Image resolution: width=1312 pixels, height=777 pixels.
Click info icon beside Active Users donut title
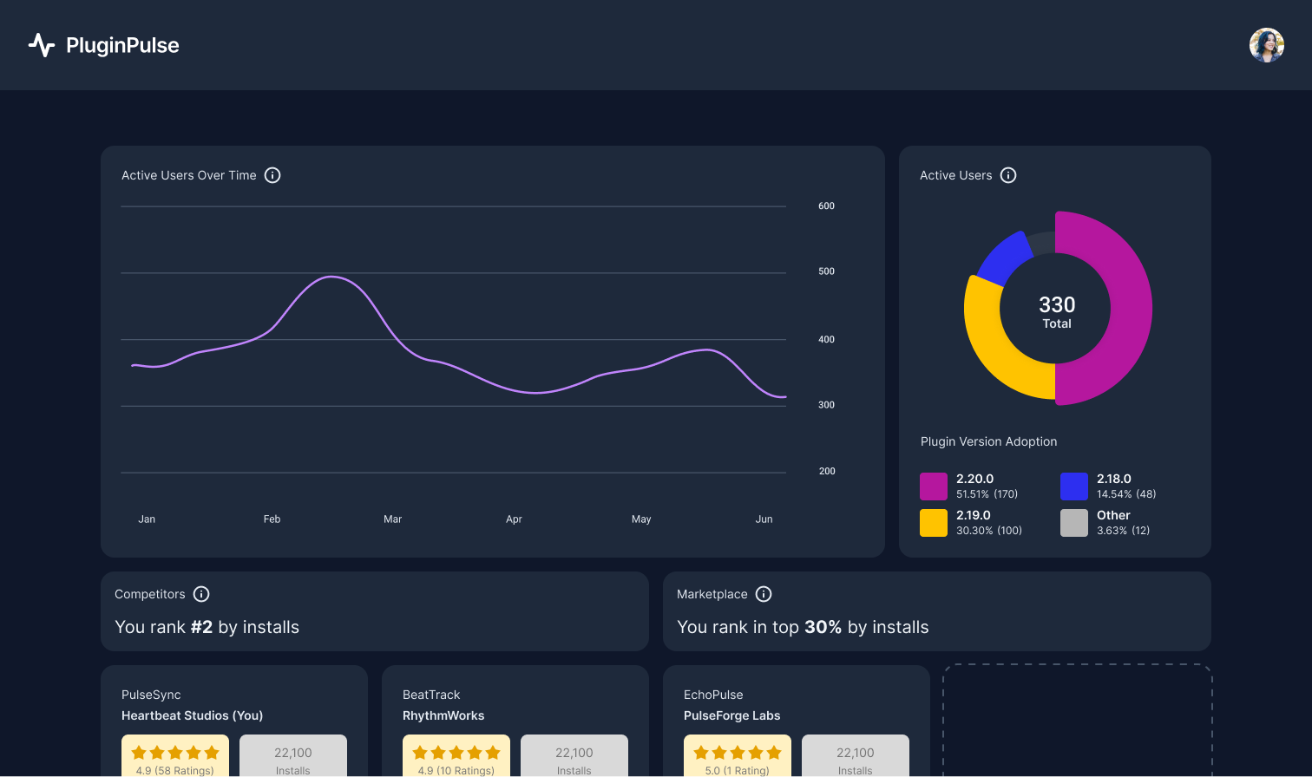1008,175
